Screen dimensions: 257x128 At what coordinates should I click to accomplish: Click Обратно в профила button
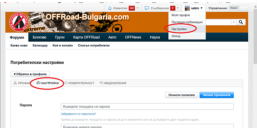tap(30, 74)
